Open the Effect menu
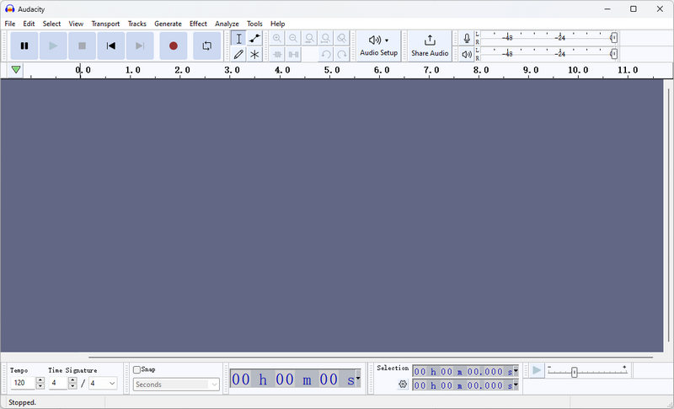The width and height of the screenshot is (674, 409). click(x=198, y=24)
